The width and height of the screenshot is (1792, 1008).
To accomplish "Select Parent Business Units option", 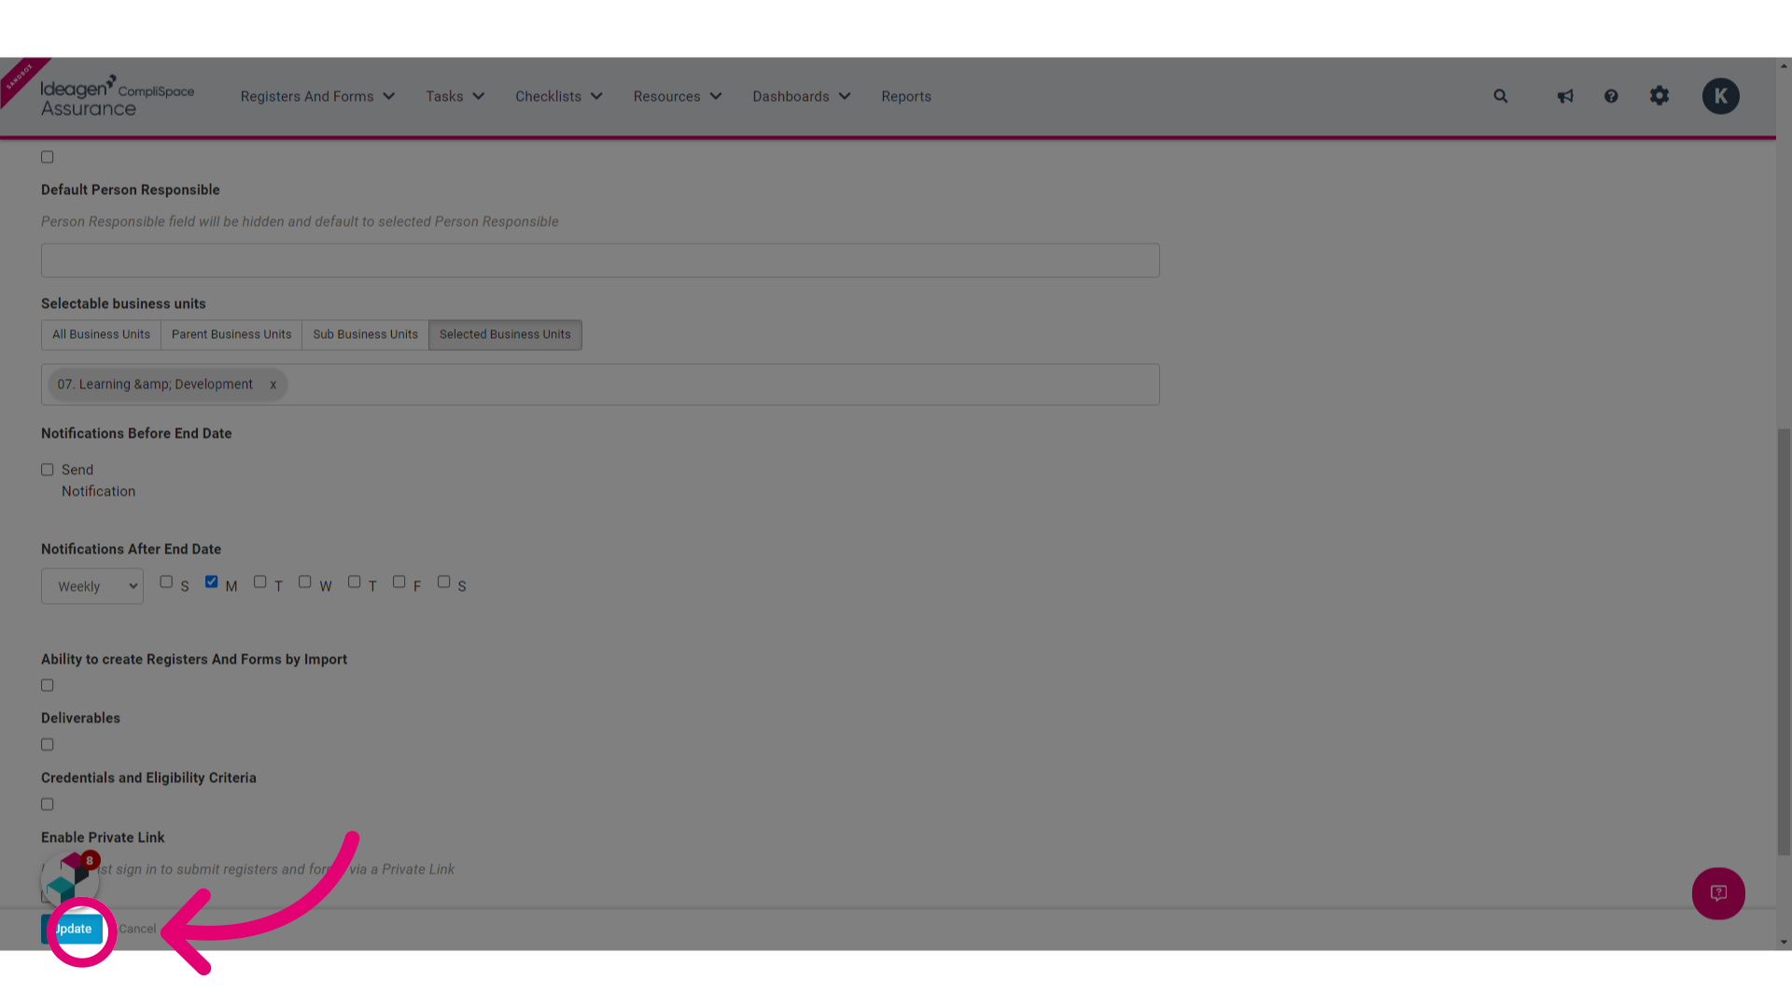I will coord(231,334).
